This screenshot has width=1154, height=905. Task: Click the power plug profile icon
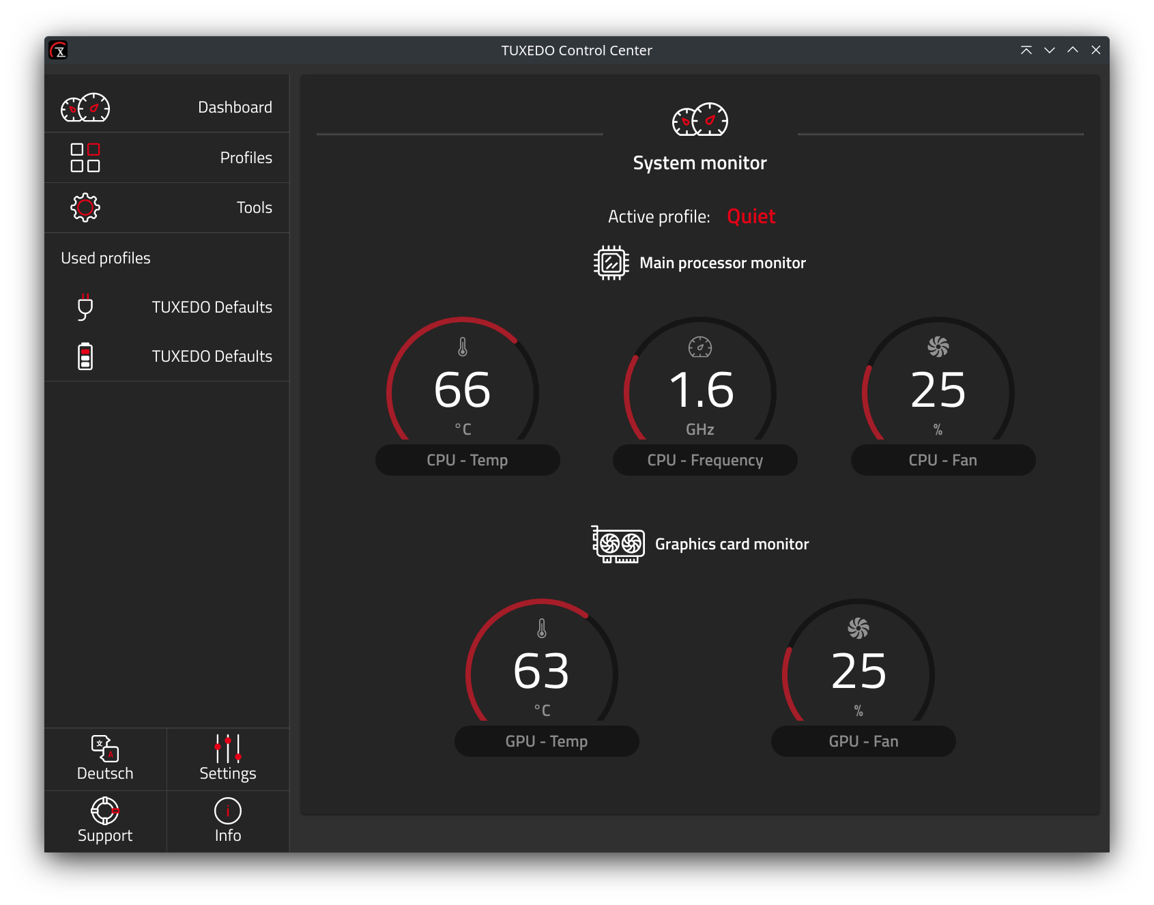click(85, 307)
